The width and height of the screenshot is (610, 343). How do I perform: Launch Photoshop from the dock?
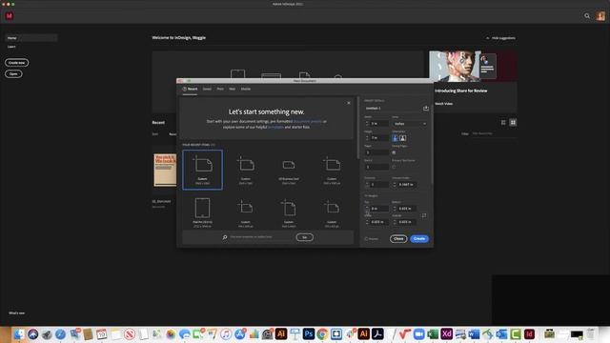(x=309, y=334)
